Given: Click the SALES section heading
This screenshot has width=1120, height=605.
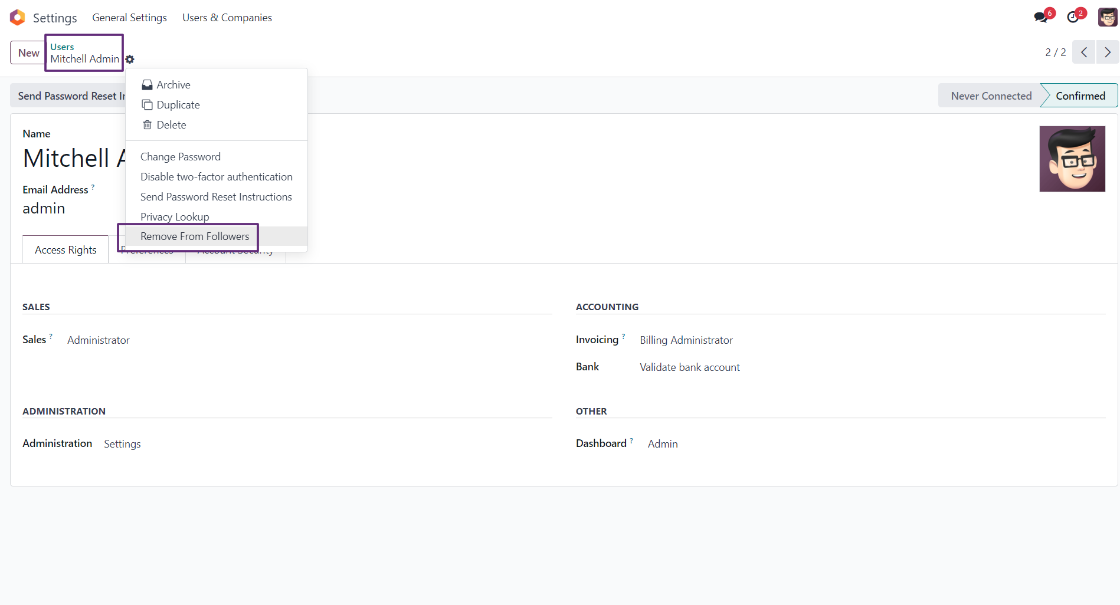Looking at the screenshot, I should coord(36,307).
